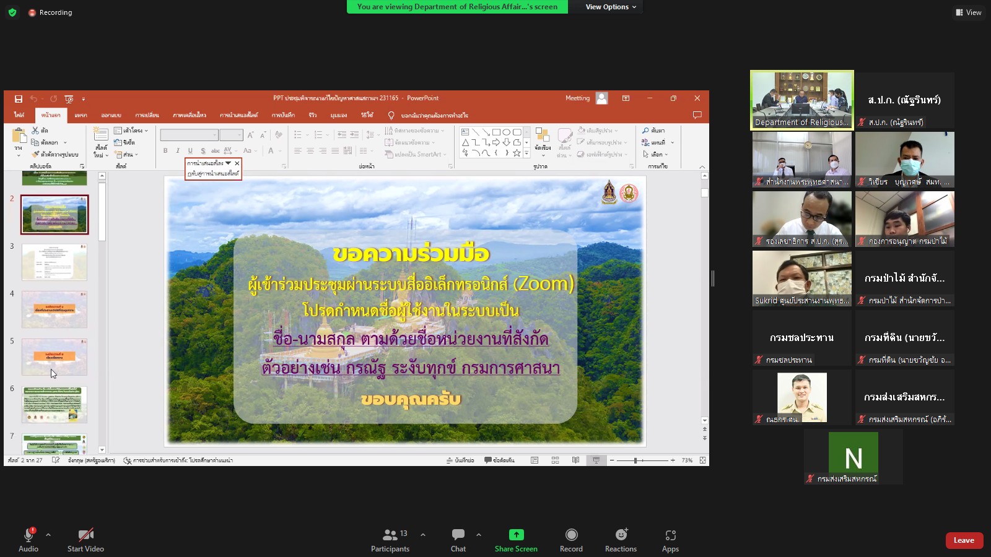
Task: Select slide 3 thumbnail
Action: pyautogui.click(x=55, y=262)
